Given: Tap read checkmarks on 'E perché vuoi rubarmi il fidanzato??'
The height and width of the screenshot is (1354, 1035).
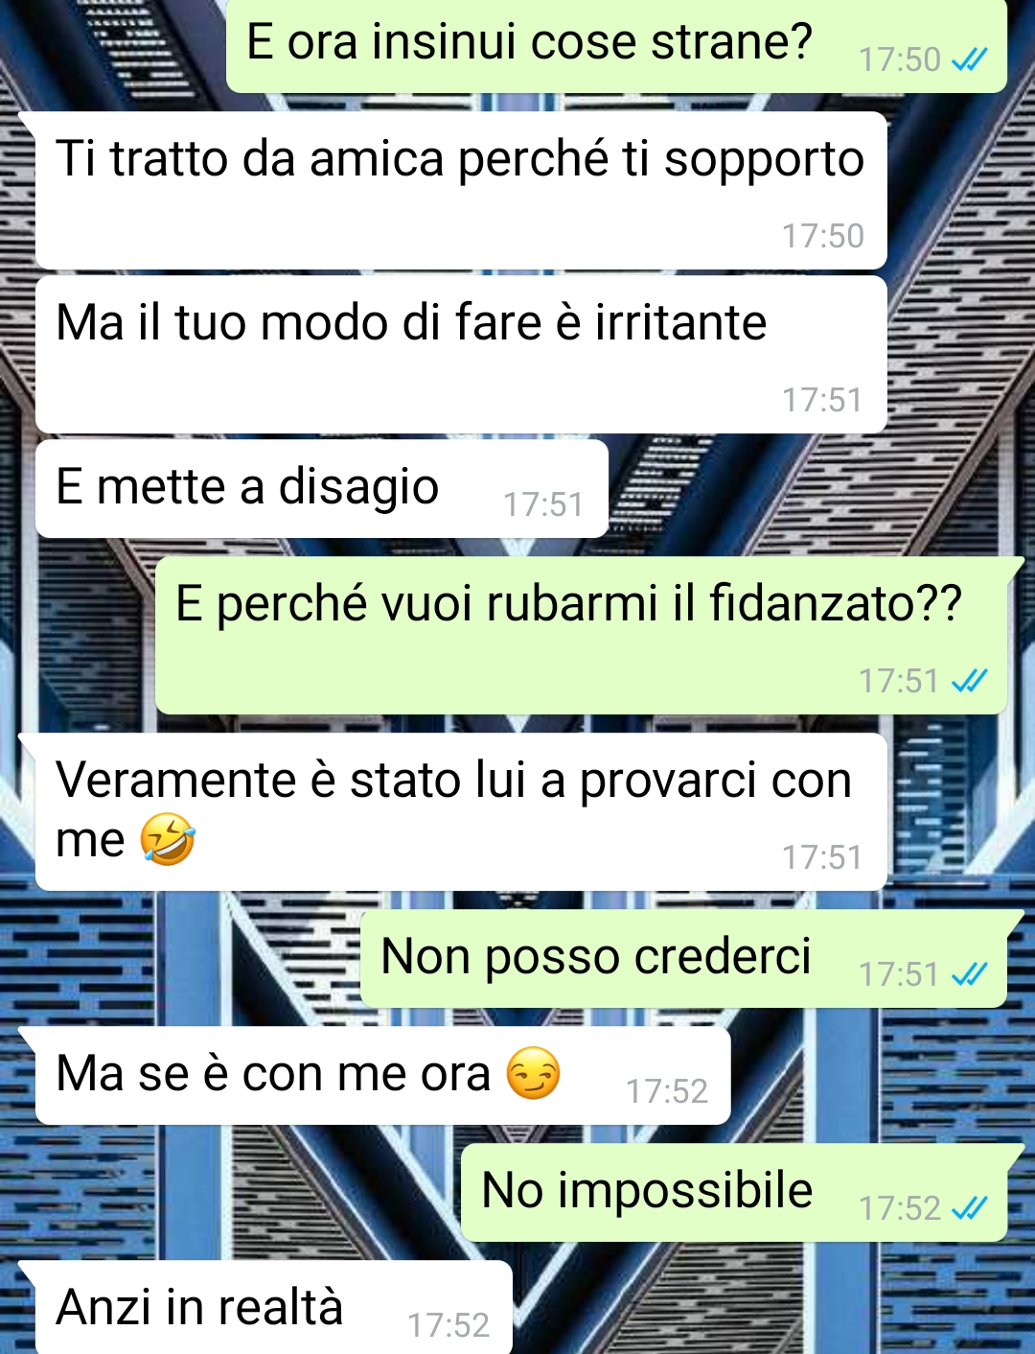Looking at the screenshot, I should coord(969,681).
